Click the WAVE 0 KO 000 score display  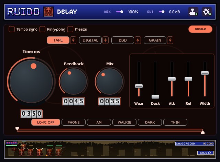point(185,144)
